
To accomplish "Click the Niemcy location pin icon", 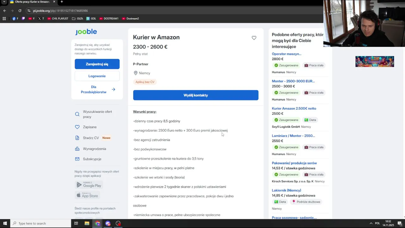I will click(x=135, y=73).
